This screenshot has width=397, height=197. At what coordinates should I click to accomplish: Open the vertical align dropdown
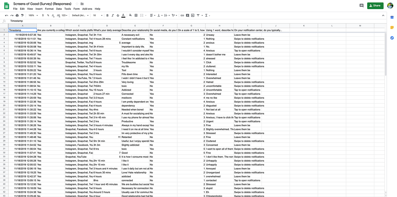[x=160, y=15]
